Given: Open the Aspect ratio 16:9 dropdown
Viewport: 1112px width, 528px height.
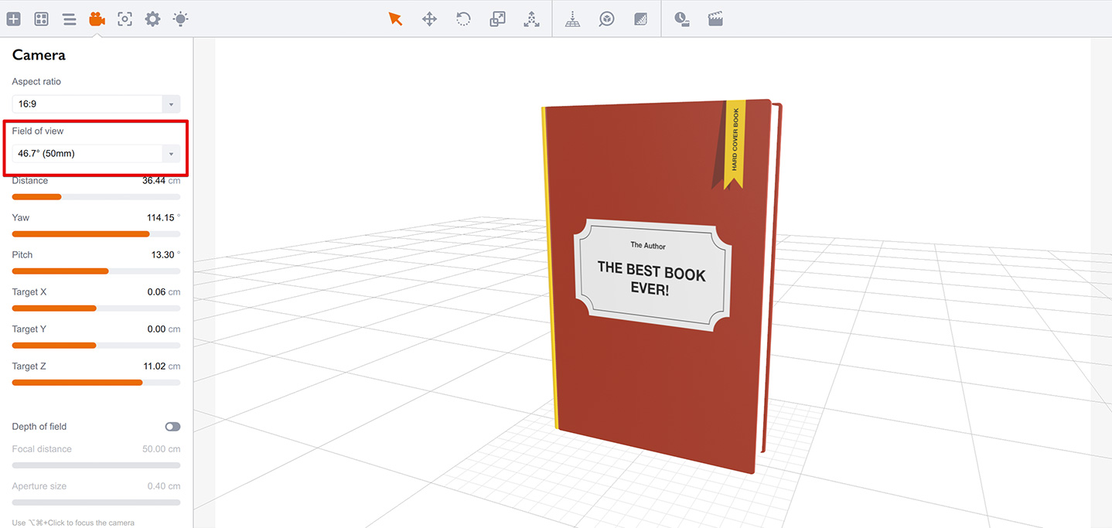Looking at the screenshot, I should click(96, 104).
